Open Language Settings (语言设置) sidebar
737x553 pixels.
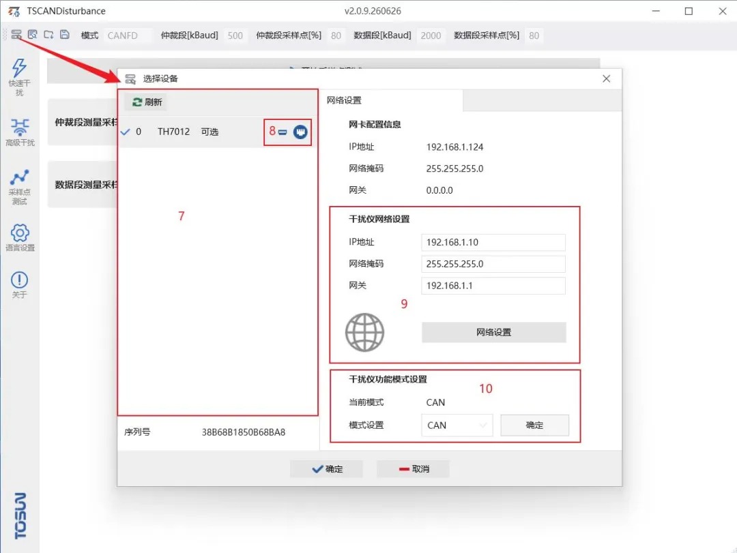(x=20, y=238)
